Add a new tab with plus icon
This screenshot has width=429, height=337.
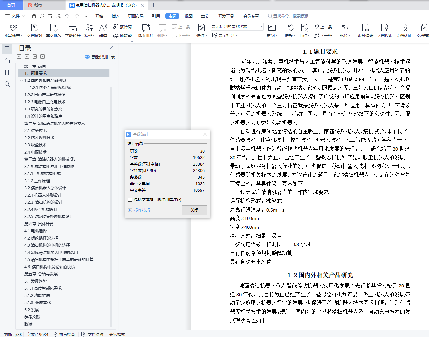click(x=153, y=5)
